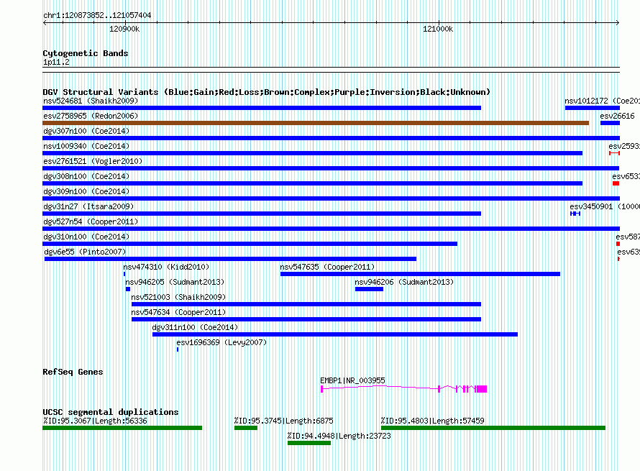Click the blue bar under dgv307n100

click(331, 138)
